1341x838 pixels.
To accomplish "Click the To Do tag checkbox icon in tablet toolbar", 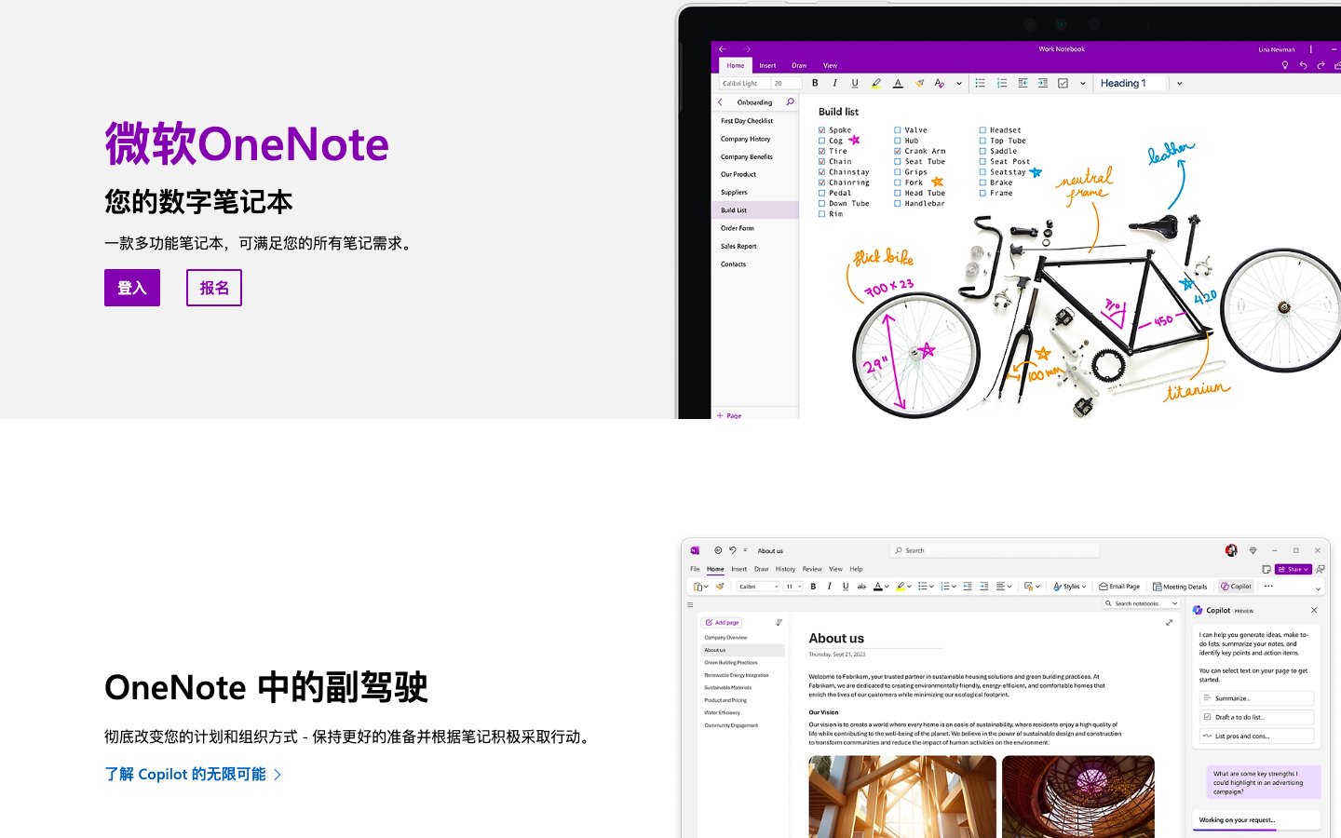I will click(x=1063, y=83).
